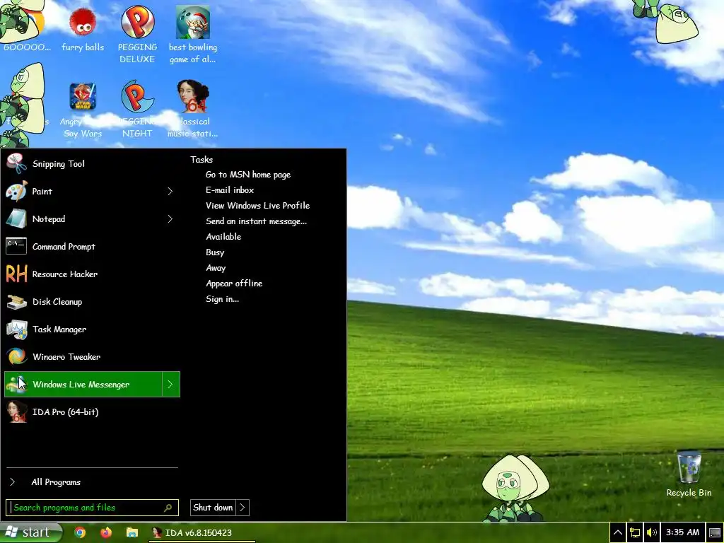Expand Windows Live Messenger jump list arrow

pyautogui.click(x=170, y=384)
